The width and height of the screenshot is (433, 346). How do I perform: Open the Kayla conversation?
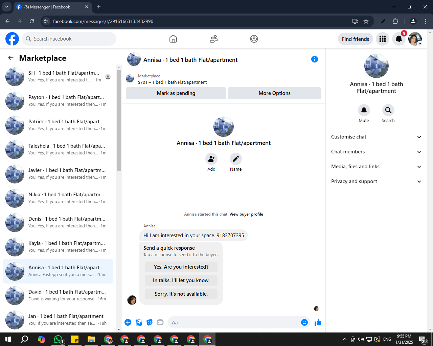coord(58,247)
